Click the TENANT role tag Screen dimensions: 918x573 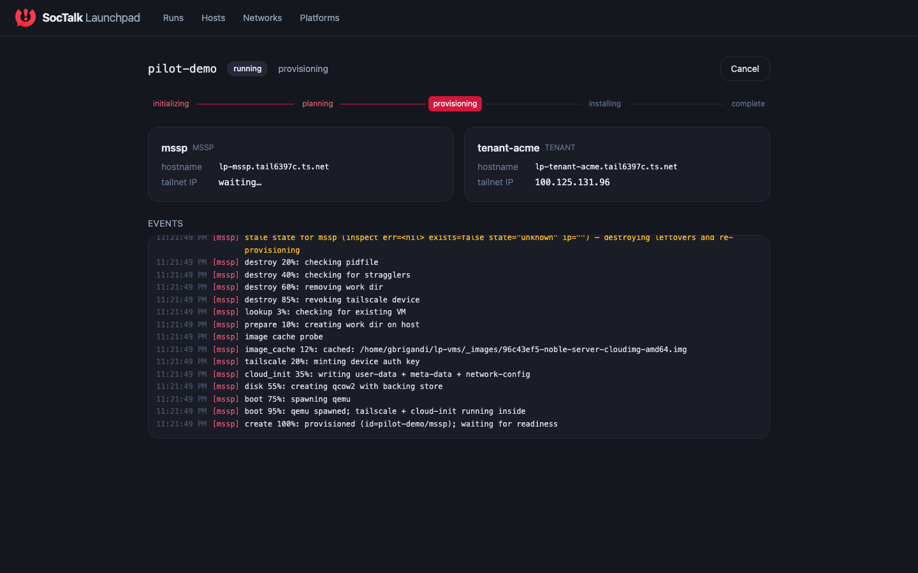pyautogui.click(x=560, y=148)
